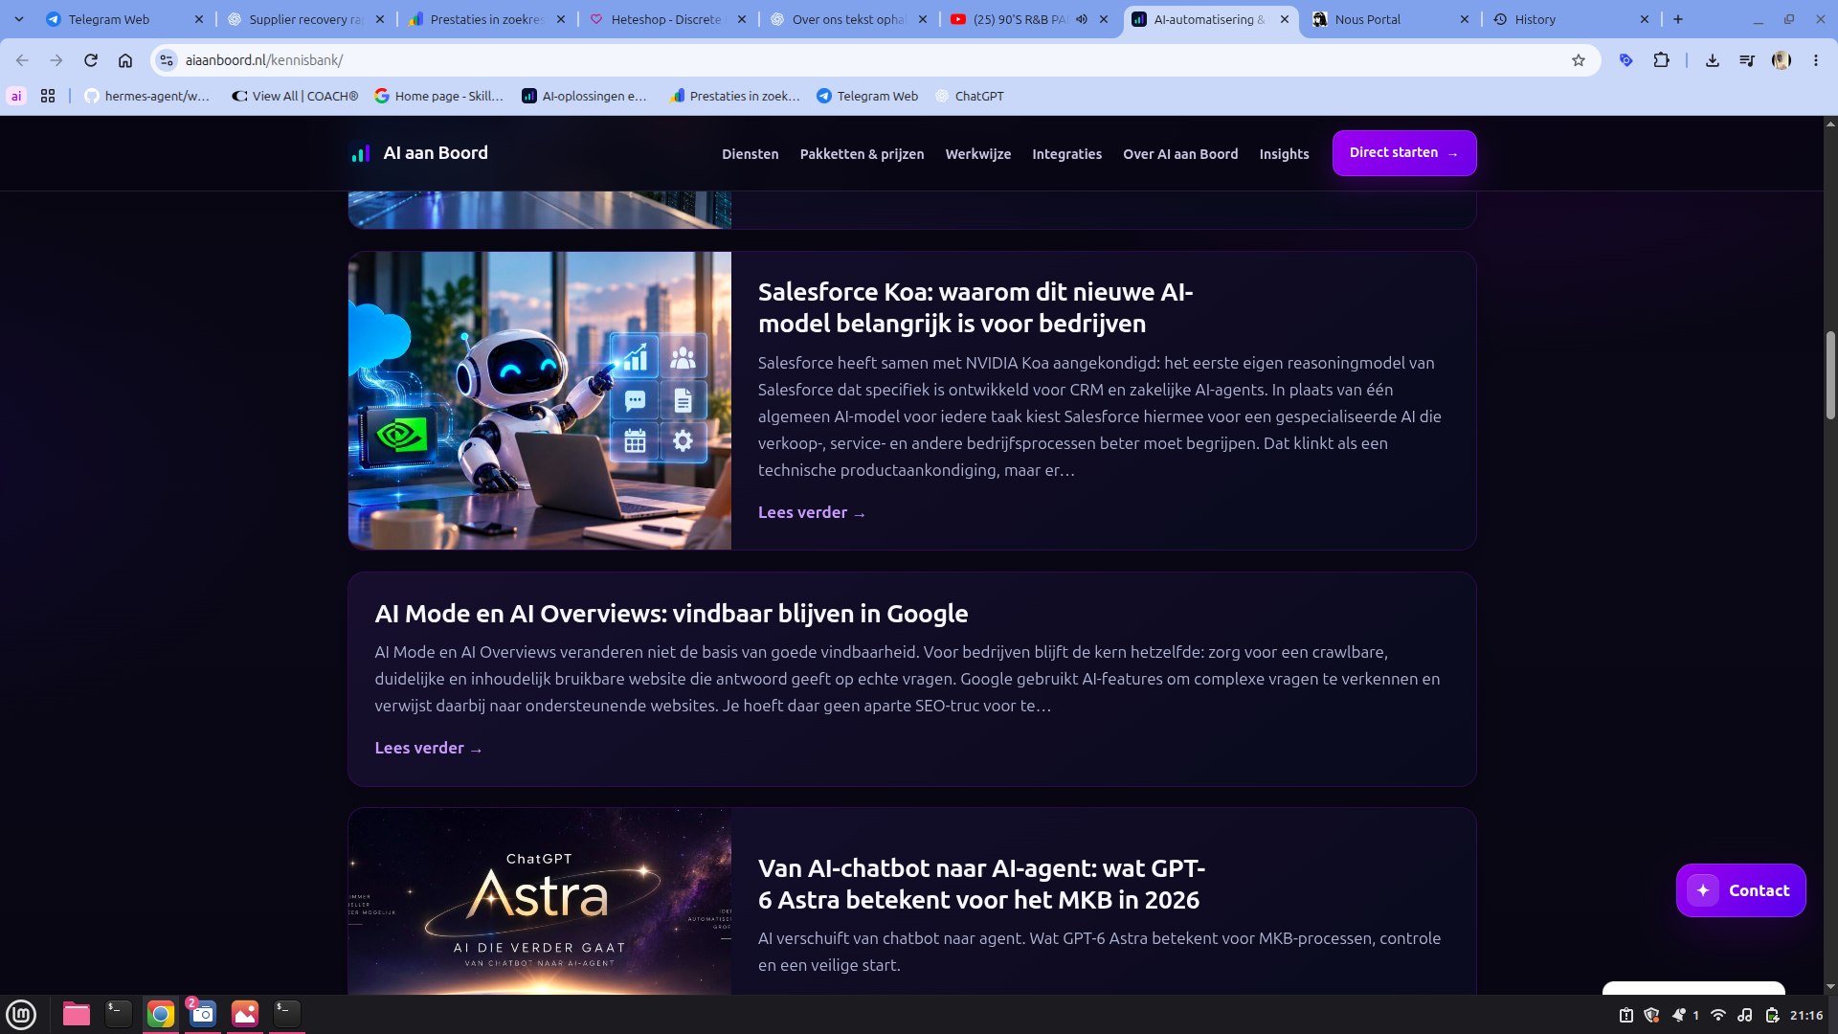
Task: Open the Integraties navigation link
Action: (x=1066, y=154)
